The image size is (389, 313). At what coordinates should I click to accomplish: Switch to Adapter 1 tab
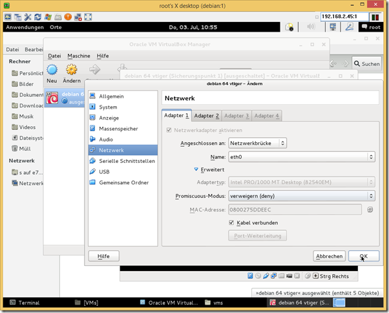[176, 115]
